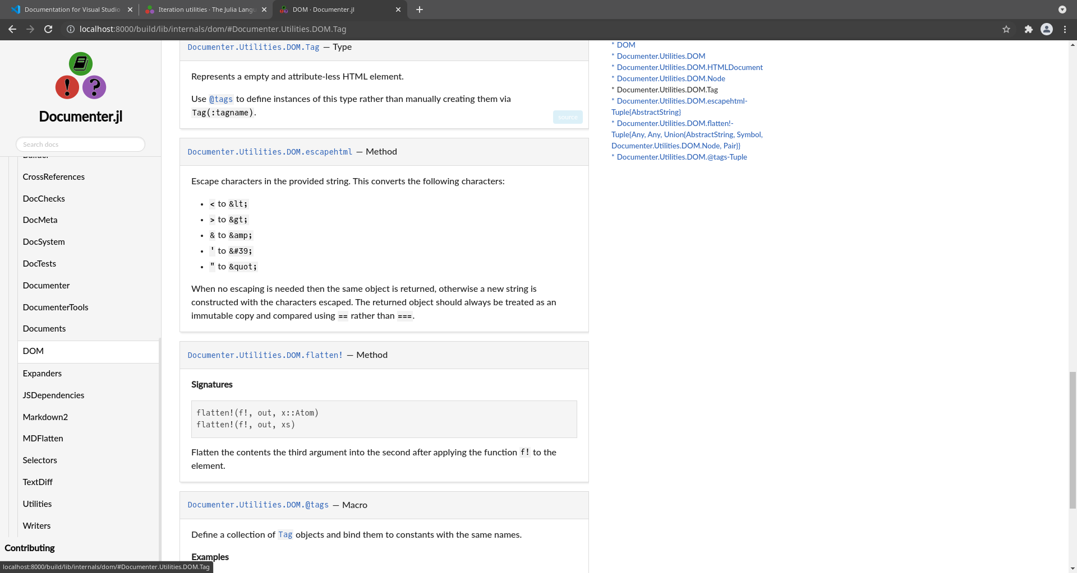
Task: View site information for localhost
Action: pyautogui.click(x=71, y=29)
